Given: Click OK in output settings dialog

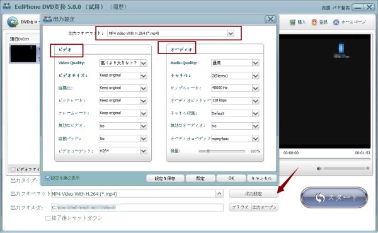Looking at the screenshot, I should point(231,178).
